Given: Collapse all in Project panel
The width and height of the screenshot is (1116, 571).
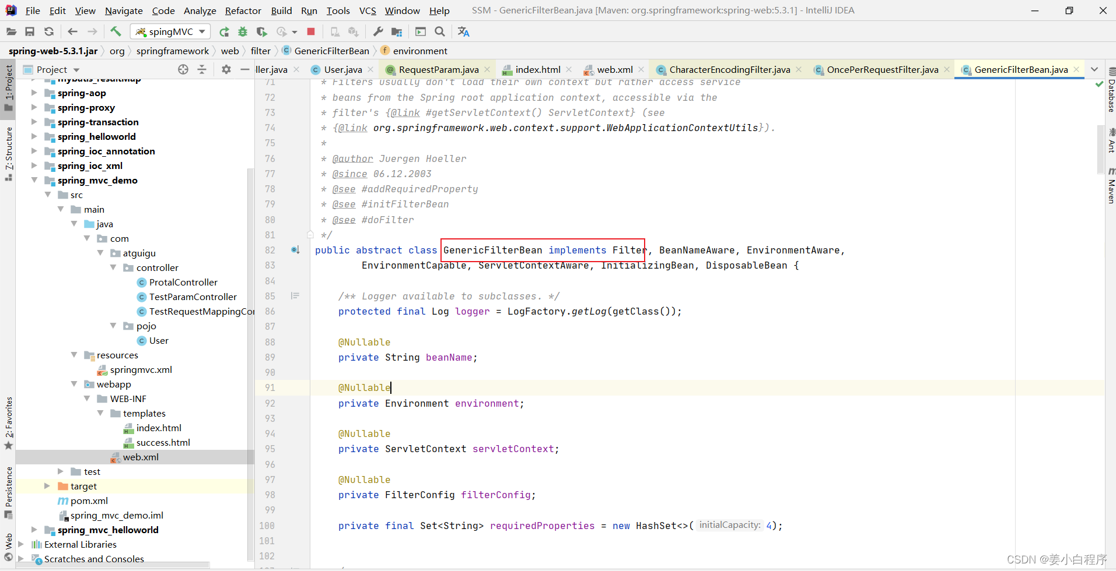Looking at the screenshot, I should coord(202,69).
